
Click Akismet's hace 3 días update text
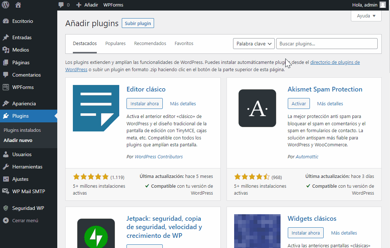363,176
